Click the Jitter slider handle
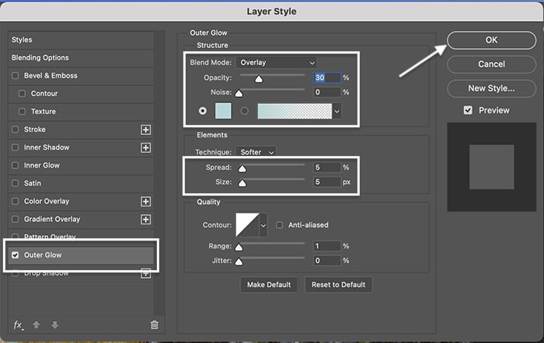The image size is (544, 343). [x=239, y=262]
